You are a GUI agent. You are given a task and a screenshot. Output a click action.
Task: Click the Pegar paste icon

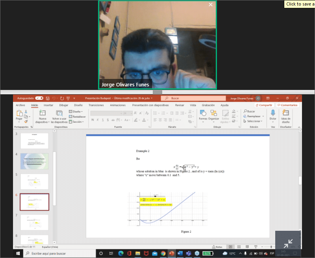click(19, 114)
